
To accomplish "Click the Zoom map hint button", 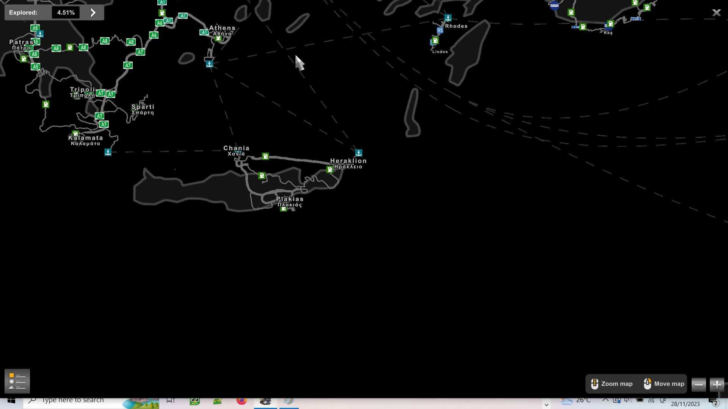I will tap(612, 384).
